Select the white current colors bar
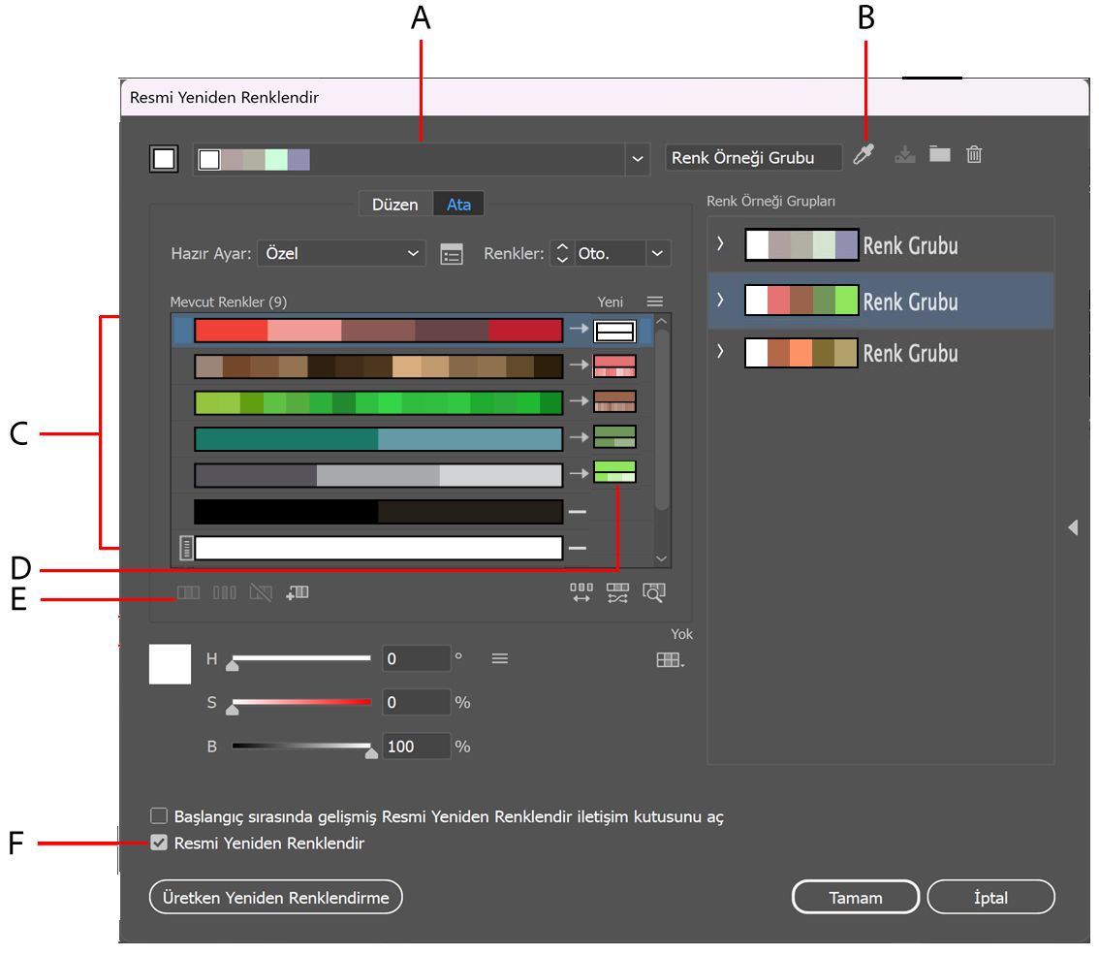Image resolution: width=1099 pixels, height=955 pixels. tap(379, 548)
